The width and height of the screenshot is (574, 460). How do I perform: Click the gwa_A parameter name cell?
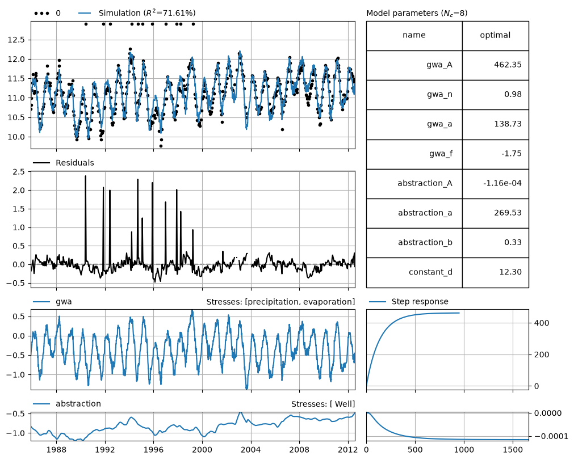[414, 65]
